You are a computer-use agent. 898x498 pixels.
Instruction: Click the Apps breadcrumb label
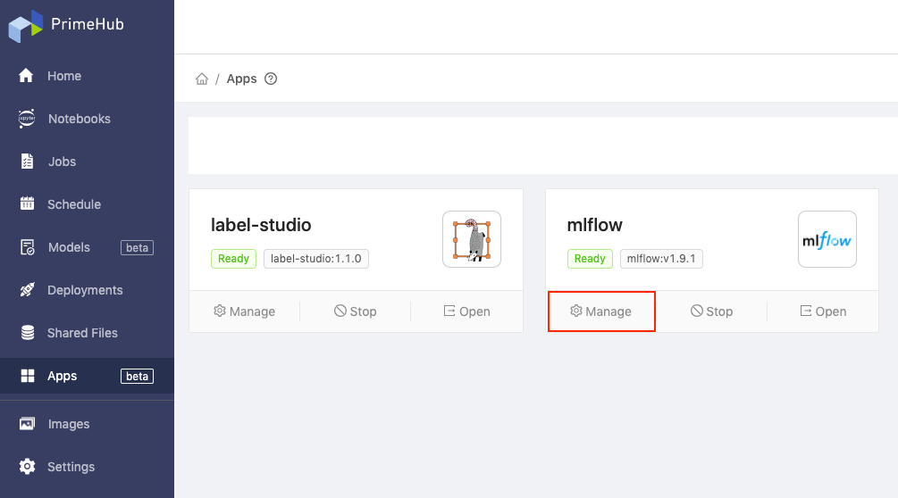click(x=241, y=79)
